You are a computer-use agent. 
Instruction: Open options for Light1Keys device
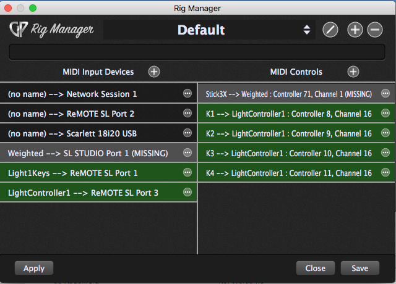click(x=187, y=173)
